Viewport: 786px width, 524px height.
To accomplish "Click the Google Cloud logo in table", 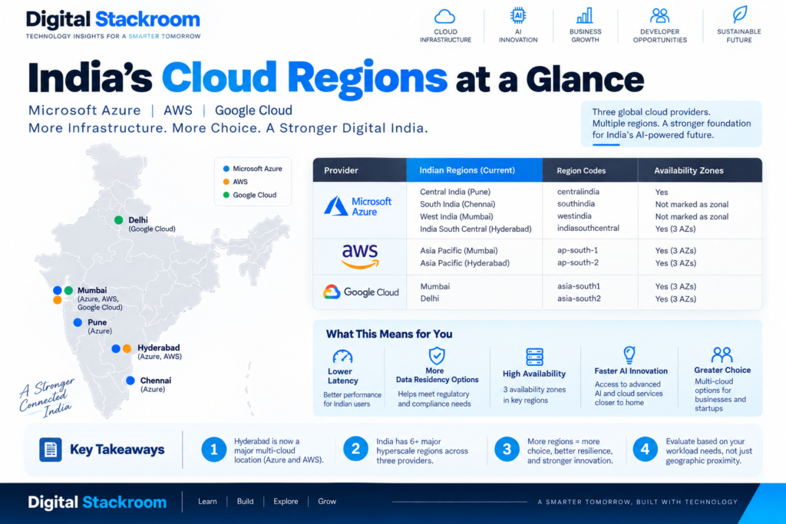I will [361, 292].
